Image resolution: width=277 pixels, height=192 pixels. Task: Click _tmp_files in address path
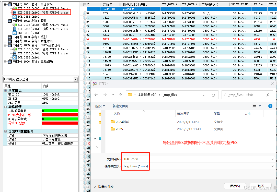pos(170,95)
